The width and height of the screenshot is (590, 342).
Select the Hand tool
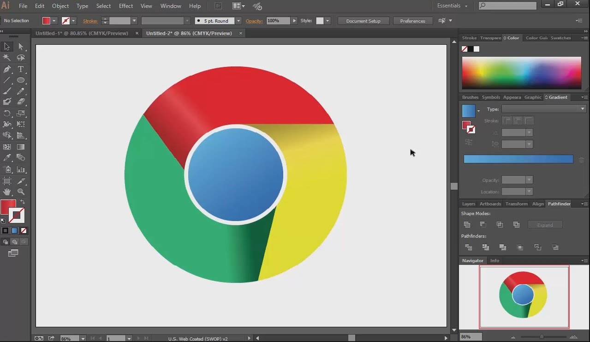pos(7,192)
